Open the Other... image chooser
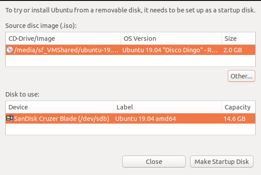The image size is (261, 175). 242,76
